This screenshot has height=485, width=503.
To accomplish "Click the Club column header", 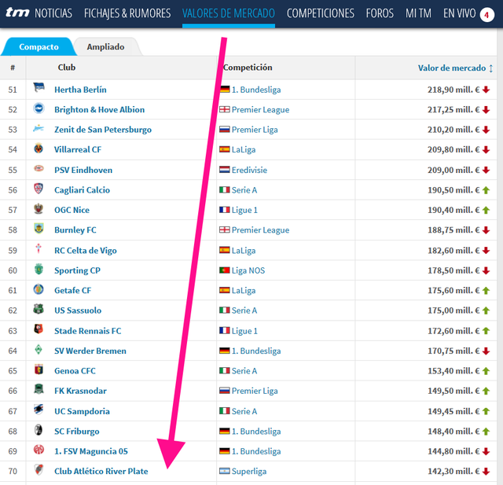I will [x=67, y=68].
